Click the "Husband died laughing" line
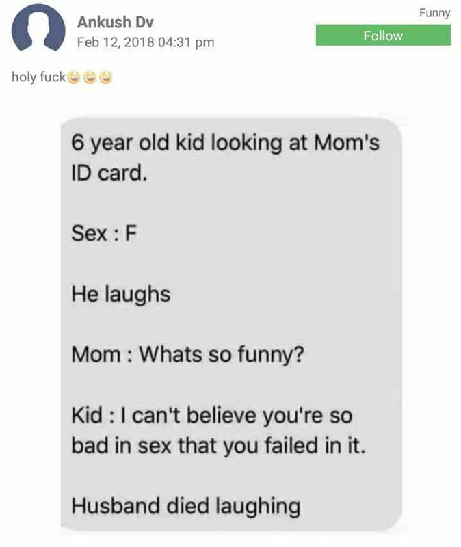Image resolution: width=461 pixels, height=547 pixels. 185,506
